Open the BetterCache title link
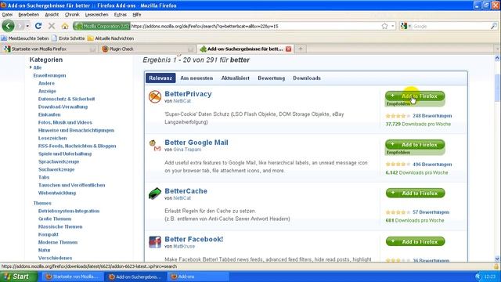501x282 pixels. [x=186, y=191]
